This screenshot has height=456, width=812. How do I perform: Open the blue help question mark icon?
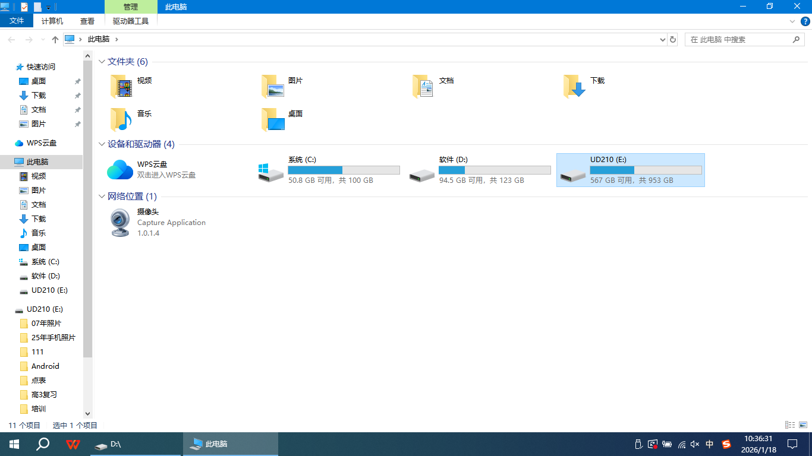pos(805,21)
